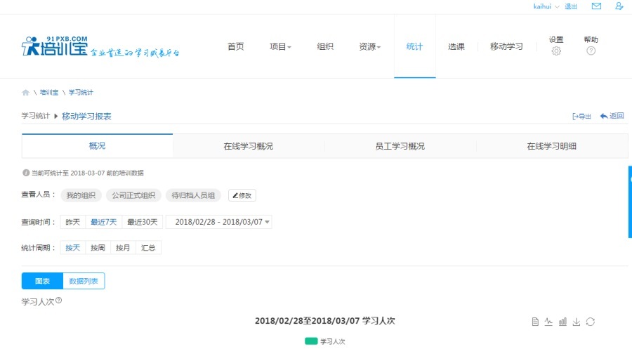Open the date range picker dropdown
This screenshot has width=632, height=349.
(219, 222)
